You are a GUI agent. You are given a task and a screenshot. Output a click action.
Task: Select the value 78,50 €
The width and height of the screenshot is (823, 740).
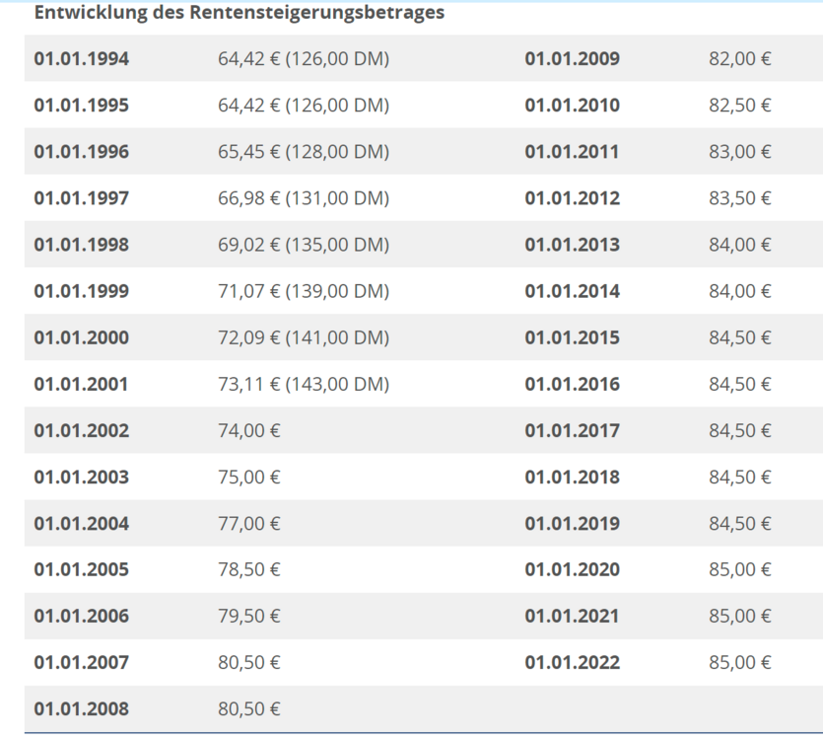click(249, 569)
